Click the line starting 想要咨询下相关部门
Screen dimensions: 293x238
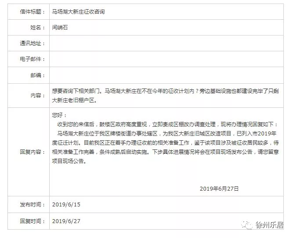165,91
